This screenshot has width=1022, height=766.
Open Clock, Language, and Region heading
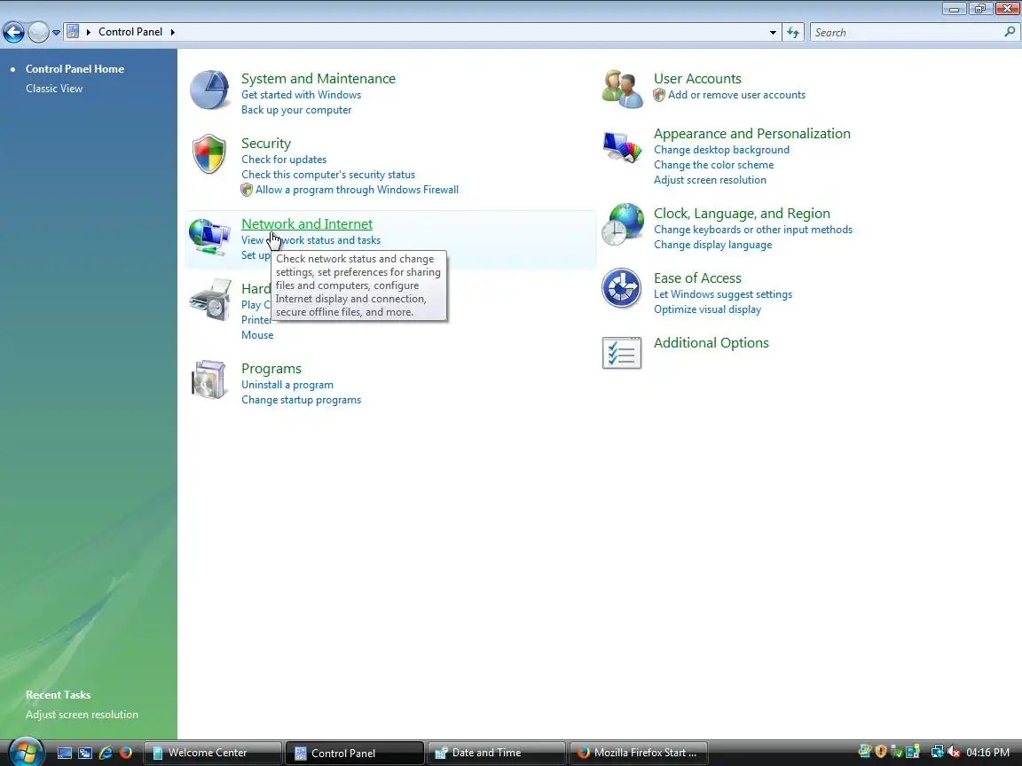pos(742,213)
